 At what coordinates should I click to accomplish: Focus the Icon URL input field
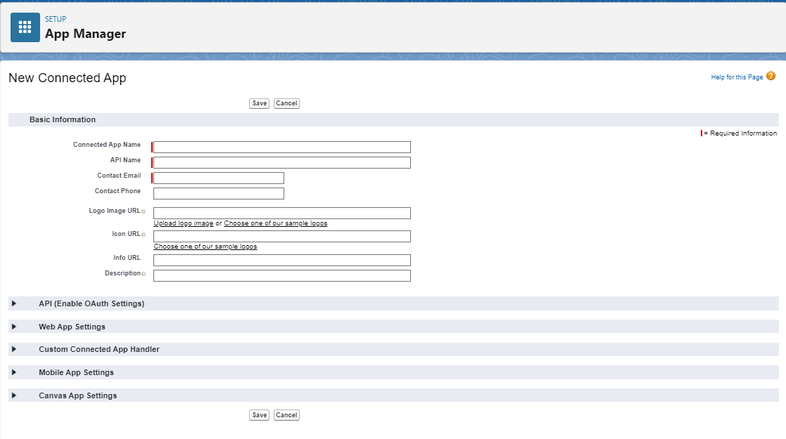(x=281, y=236)
